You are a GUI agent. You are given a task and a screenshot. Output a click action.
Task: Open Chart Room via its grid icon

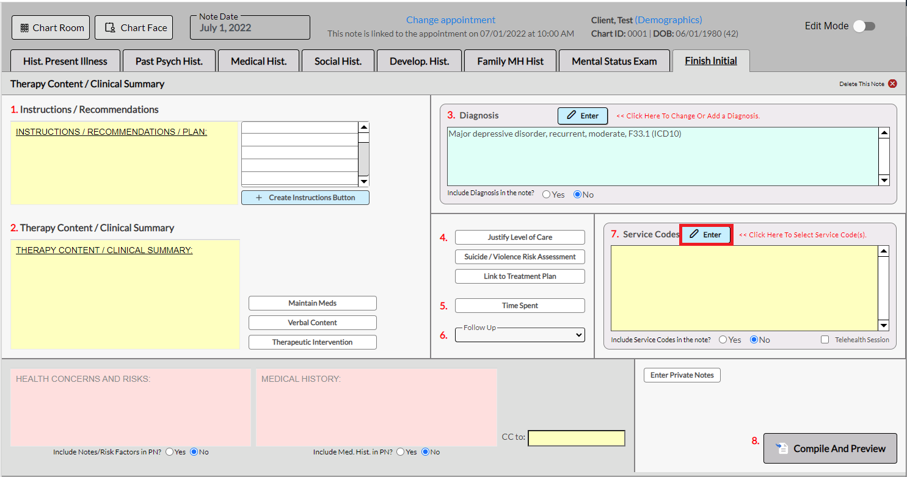pos(25,28)
